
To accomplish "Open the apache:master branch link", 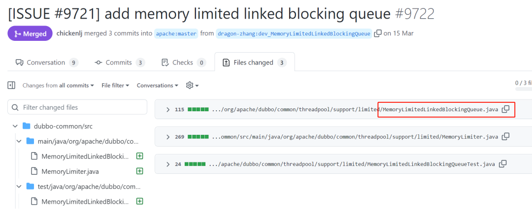I will [176, 33].
